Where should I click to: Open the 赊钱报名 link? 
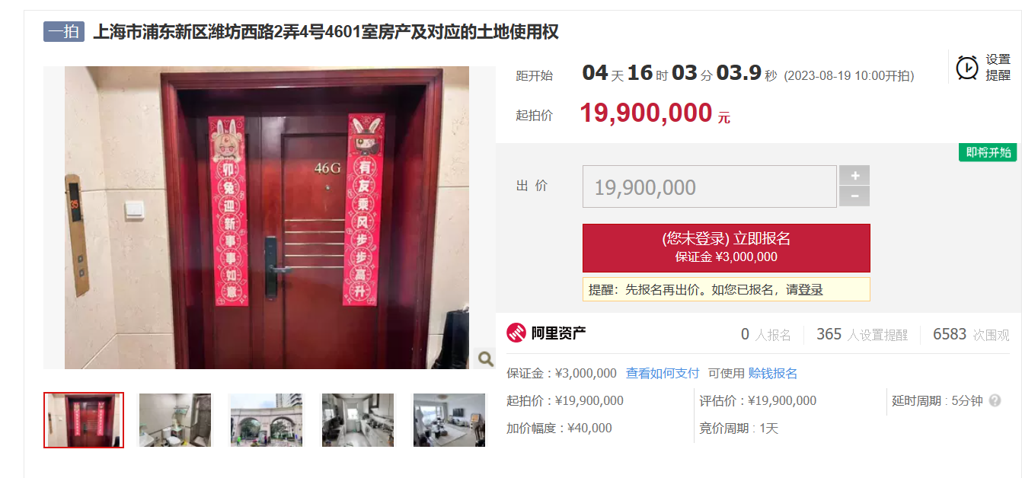[x=773, y=373]
